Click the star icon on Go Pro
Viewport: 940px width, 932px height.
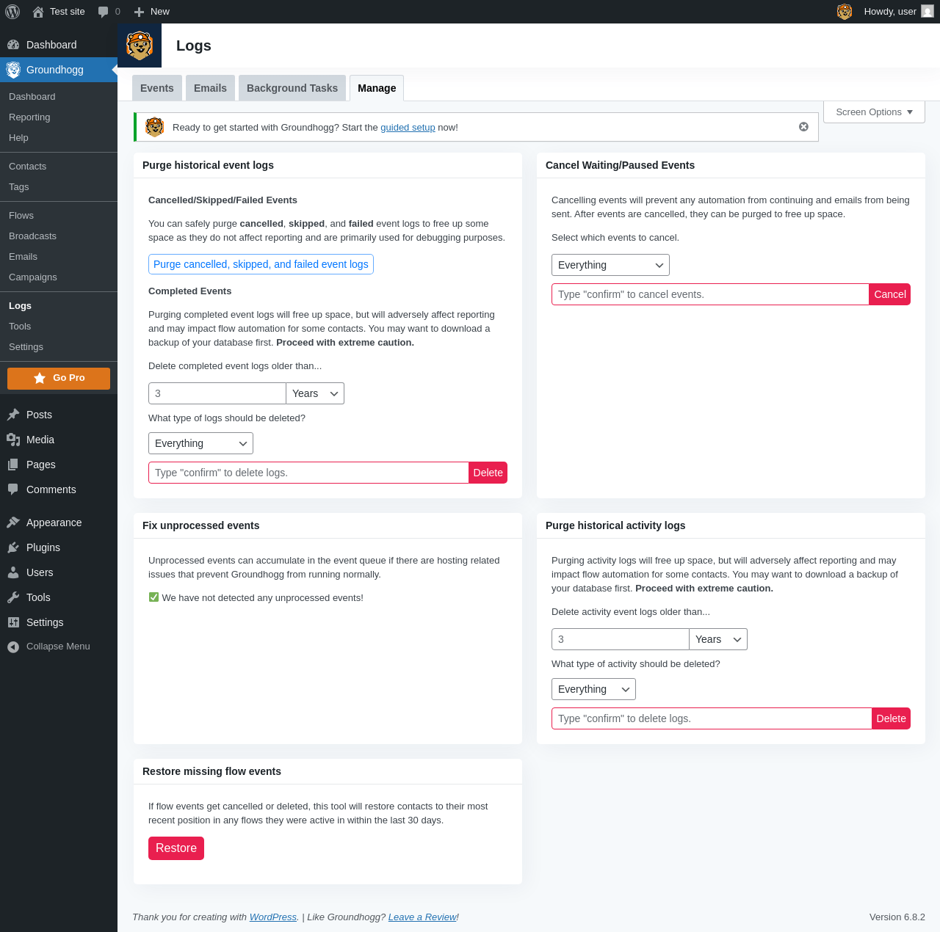coord(40,378)
